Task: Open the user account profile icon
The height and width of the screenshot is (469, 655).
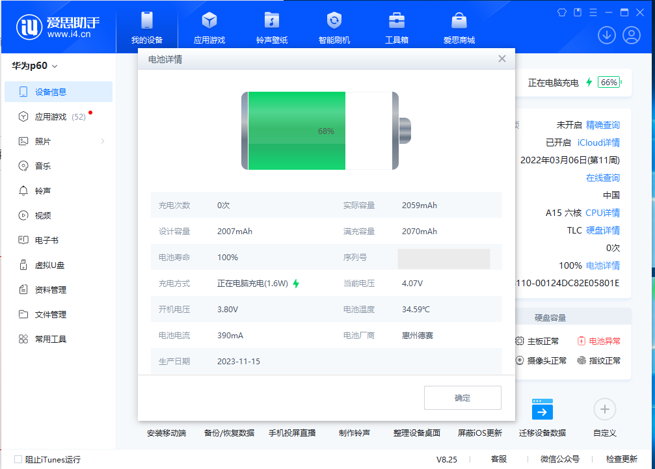Action: (632, 35)
